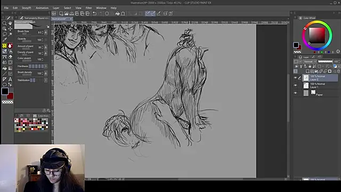Hide Layer 1 using its eye icon

[295, 85]
